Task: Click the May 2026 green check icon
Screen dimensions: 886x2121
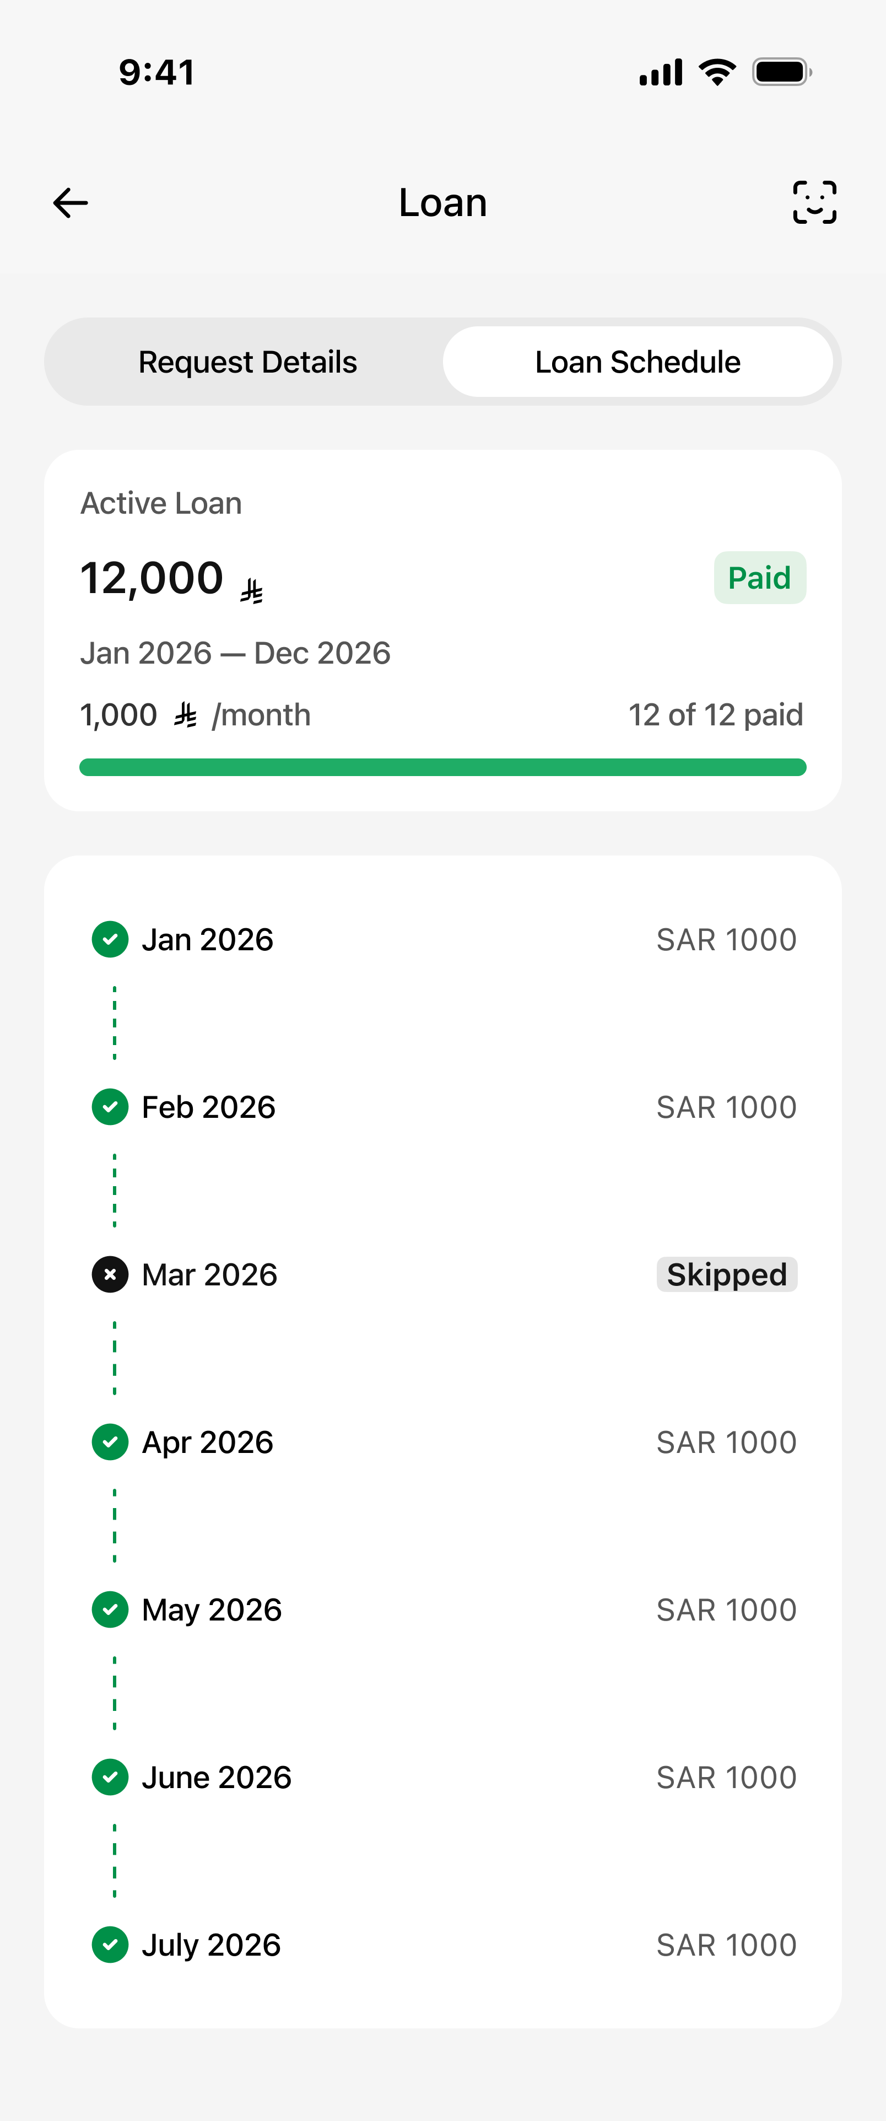Action: tap(110, 1609)
